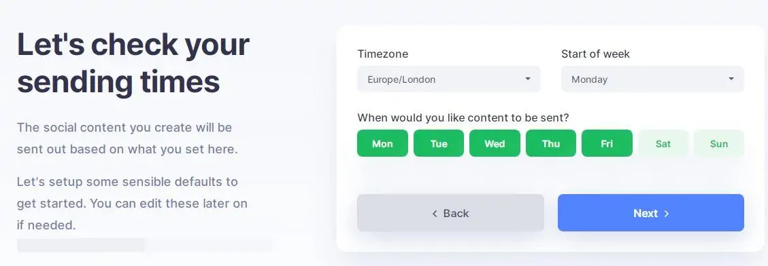Toggle Monday sending day off
Image resolution: width=768 pixels, height=266 pixels.
click(x=382, y=143)
